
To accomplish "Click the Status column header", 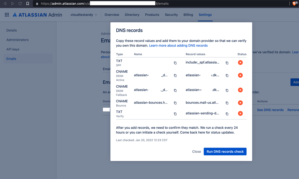I will click(x=242, y=54).
